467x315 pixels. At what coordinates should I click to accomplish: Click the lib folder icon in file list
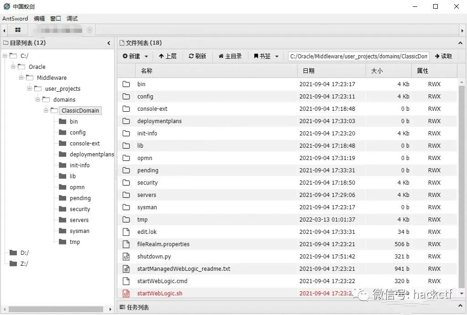(126, 146)
